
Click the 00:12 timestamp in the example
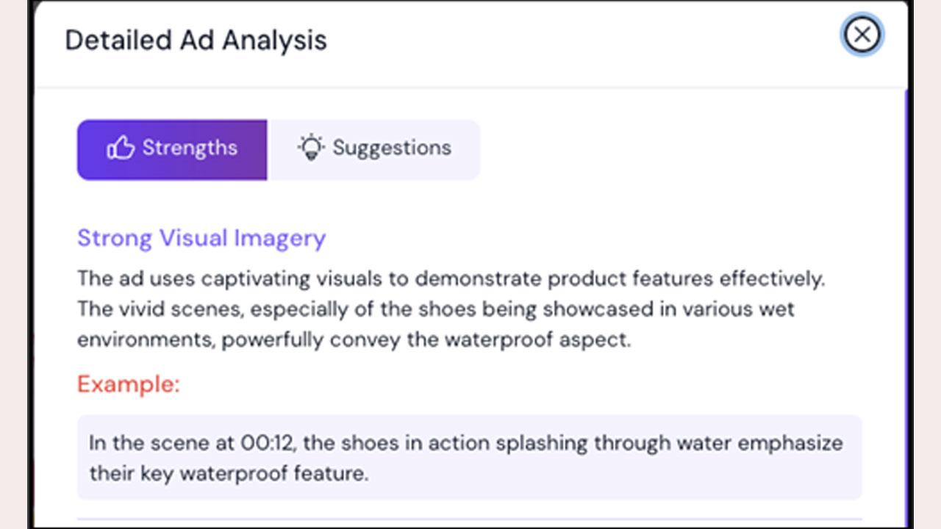pyautogui.click(x=268, y=443)
